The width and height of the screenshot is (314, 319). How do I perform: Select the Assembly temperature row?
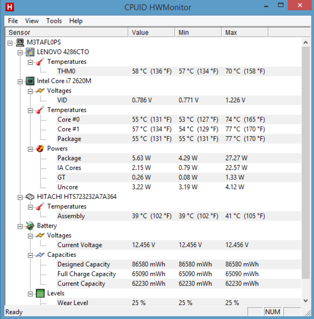tap(179, 216)
